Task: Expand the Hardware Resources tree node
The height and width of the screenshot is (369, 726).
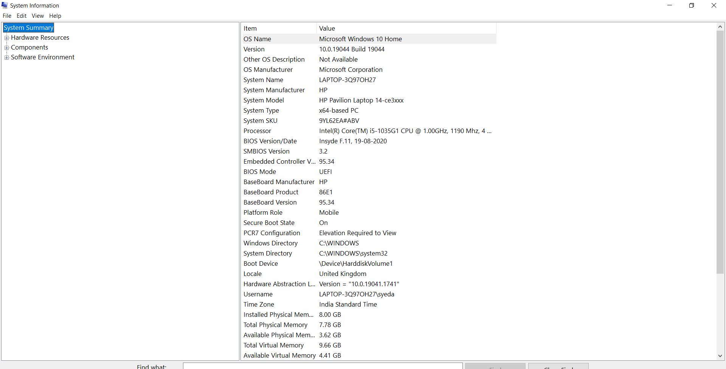Action: [6, 38]
